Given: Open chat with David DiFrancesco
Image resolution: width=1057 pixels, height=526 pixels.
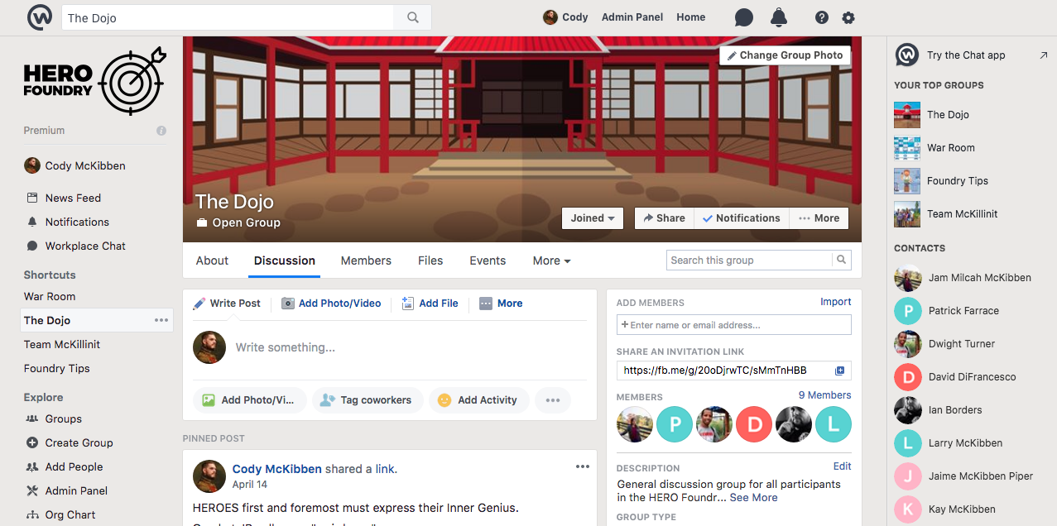Looking at the screenshot, I should coord(972,377).
